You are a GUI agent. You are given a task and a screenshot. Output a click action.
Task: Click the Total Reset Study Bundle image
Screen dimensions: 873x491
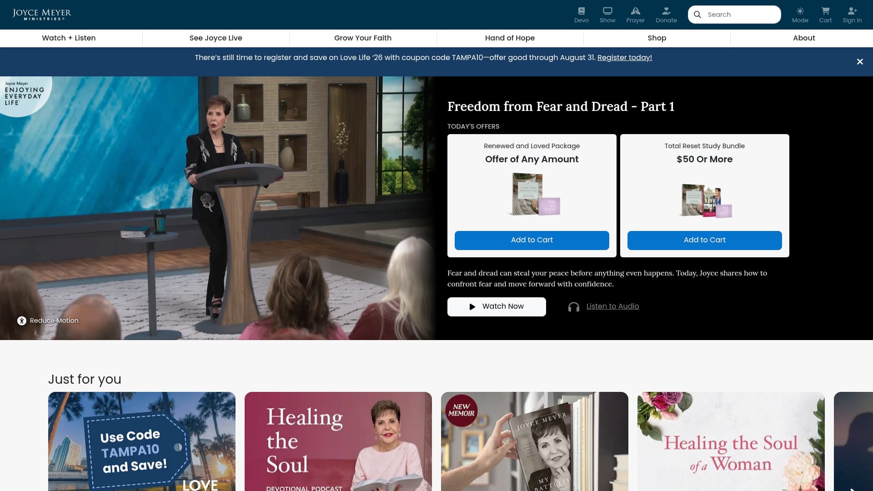[x=705, y=200]
